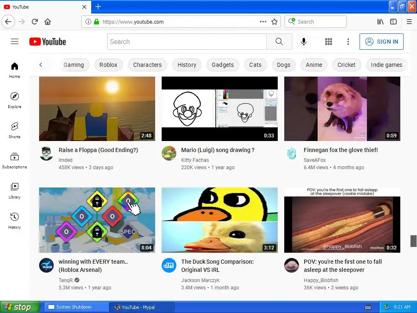Show site information icon in address bar

pyautogui.click(x=88, y=22)
